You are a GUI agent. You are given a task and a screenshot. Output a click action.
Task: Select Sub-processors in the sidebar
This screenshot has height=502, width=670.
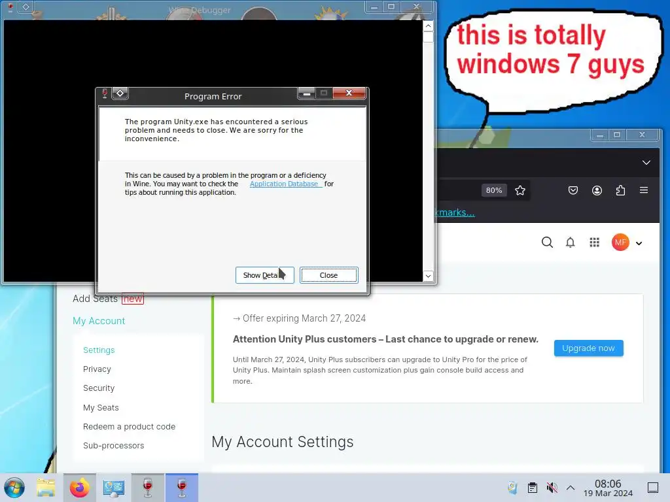click(114, 446)
